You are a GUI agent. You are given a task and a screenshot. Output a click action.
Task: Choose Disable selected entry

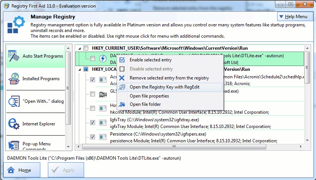[x=170, y=69]
